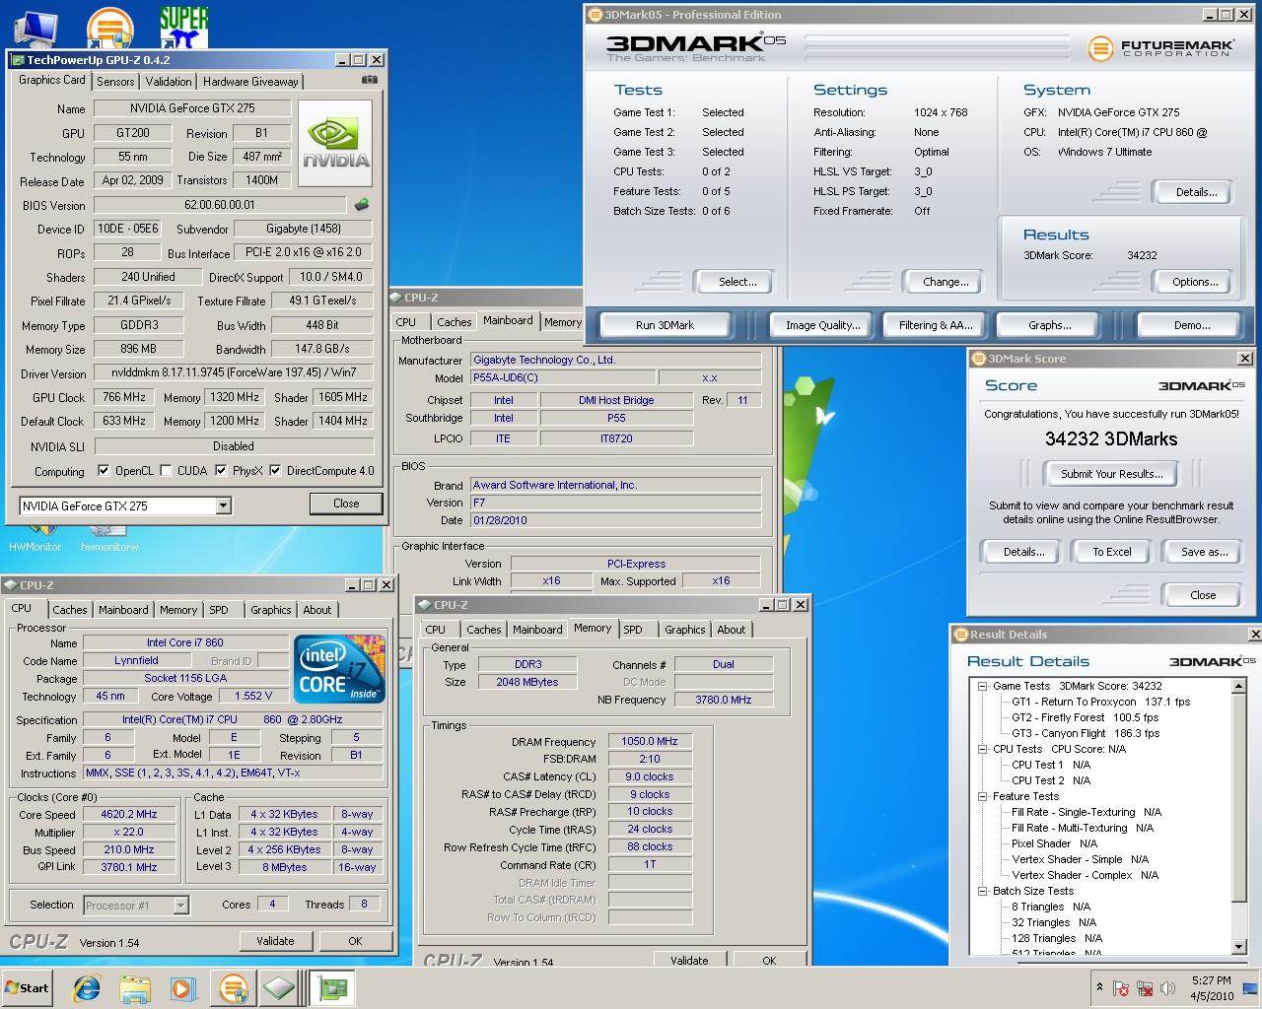Click Result Details scrollbar up arrow
The image size is (1262, 1009).
(1239, 686)
